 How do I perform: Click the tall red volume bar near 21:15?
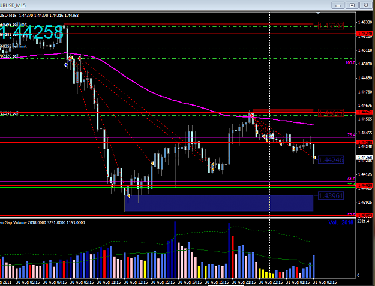tap(232, 257)
